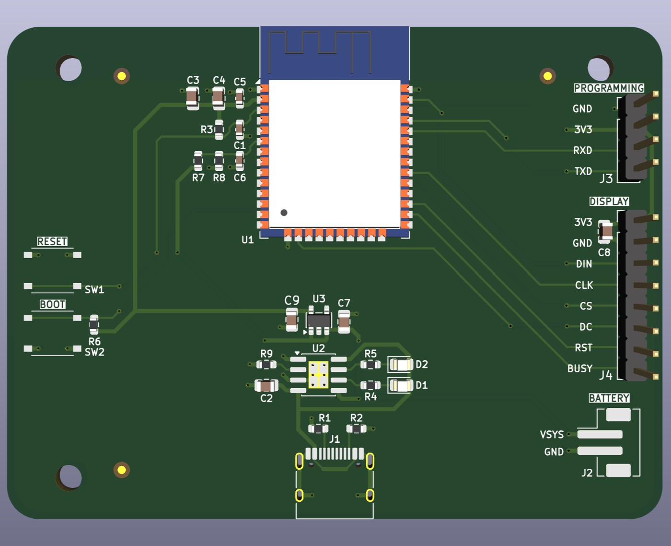The height and width of the screenshot is (546, 671).
Task: Click the BOOT switch silkscreen label
Action: (52, 304)
